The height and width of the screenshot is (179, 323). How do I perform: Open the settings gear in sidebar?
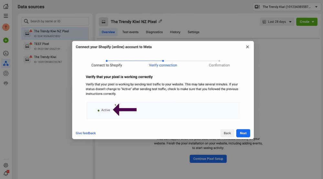click(x=6, y=165)
